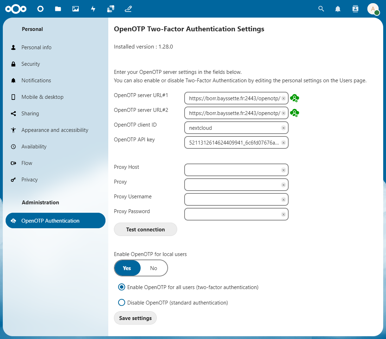Click 'Enable OpenOTP for local users' label
This screenshot has width=386, height=339.
[x=150, y=254]
